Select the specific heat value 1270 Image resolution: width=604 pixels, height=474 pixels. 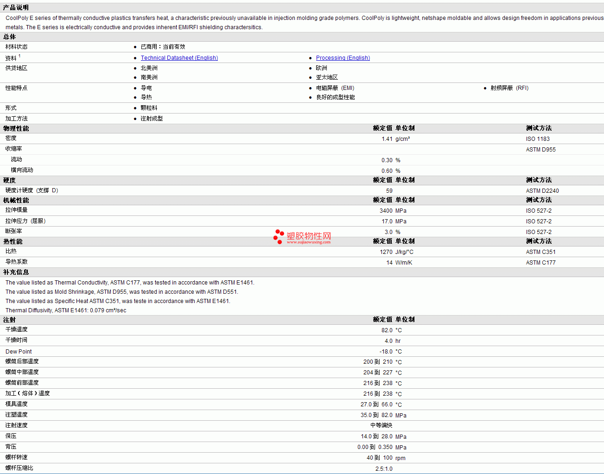tap(386, 252)
